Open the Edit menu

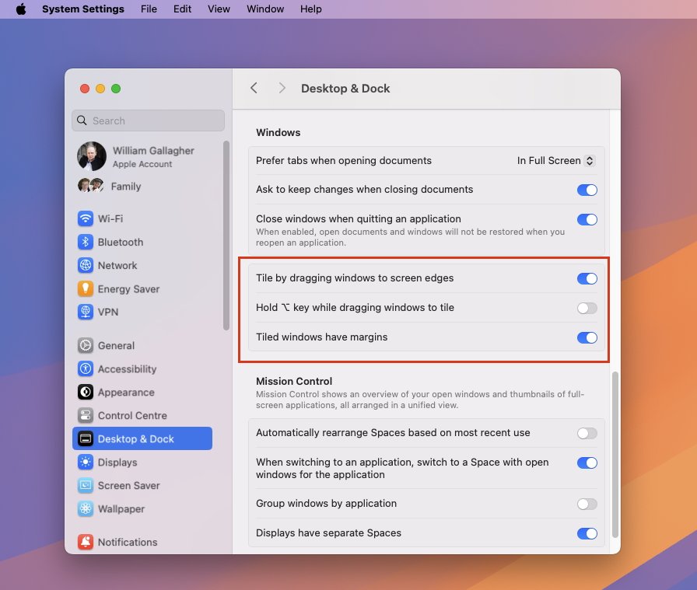pos(182,9)
